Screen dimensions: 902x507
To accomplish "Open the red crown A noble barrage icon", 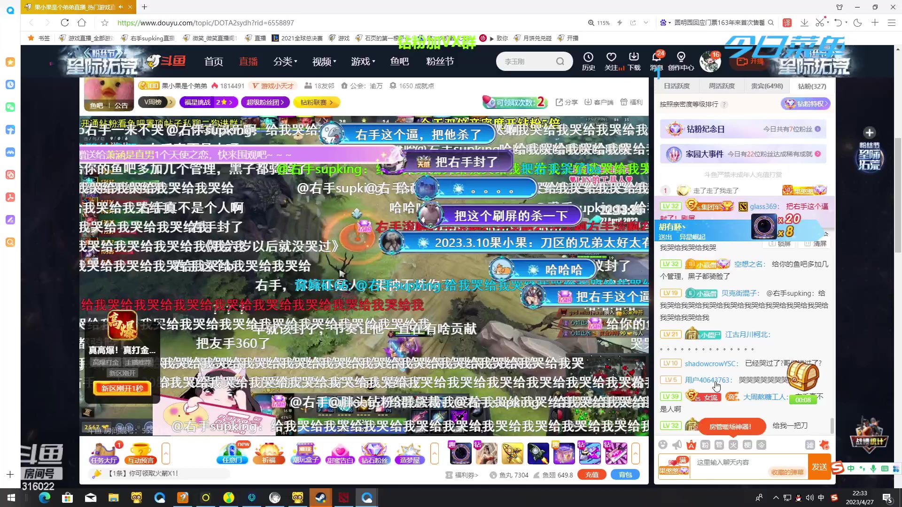I will (691, 445).
